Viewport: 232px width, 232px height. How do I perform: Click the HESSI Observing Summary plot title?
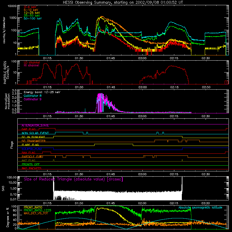pos(123,3)
